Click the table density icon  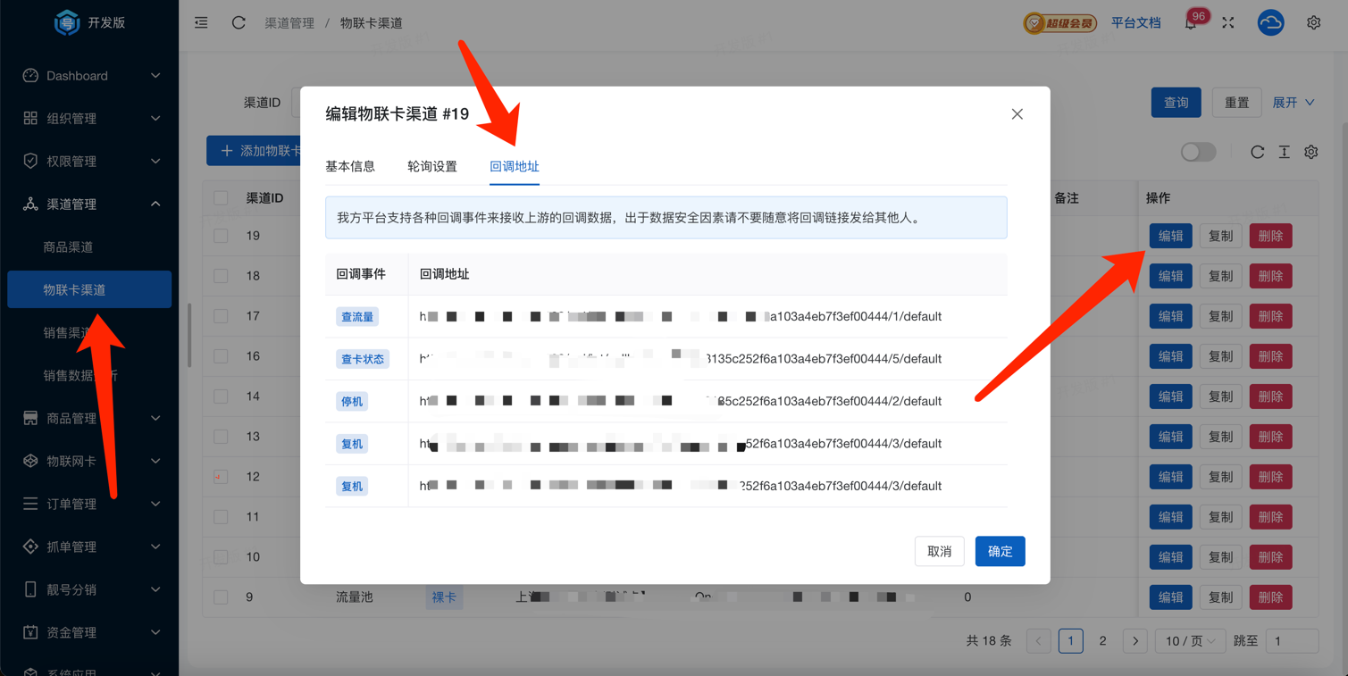(x=1284, y=152)
